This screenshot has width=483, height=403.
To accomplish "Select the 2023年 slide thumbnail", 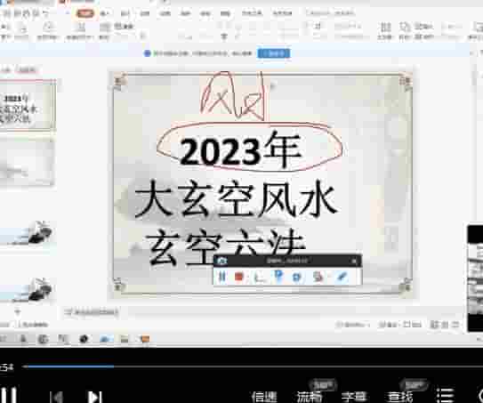I will pos(27,105).
